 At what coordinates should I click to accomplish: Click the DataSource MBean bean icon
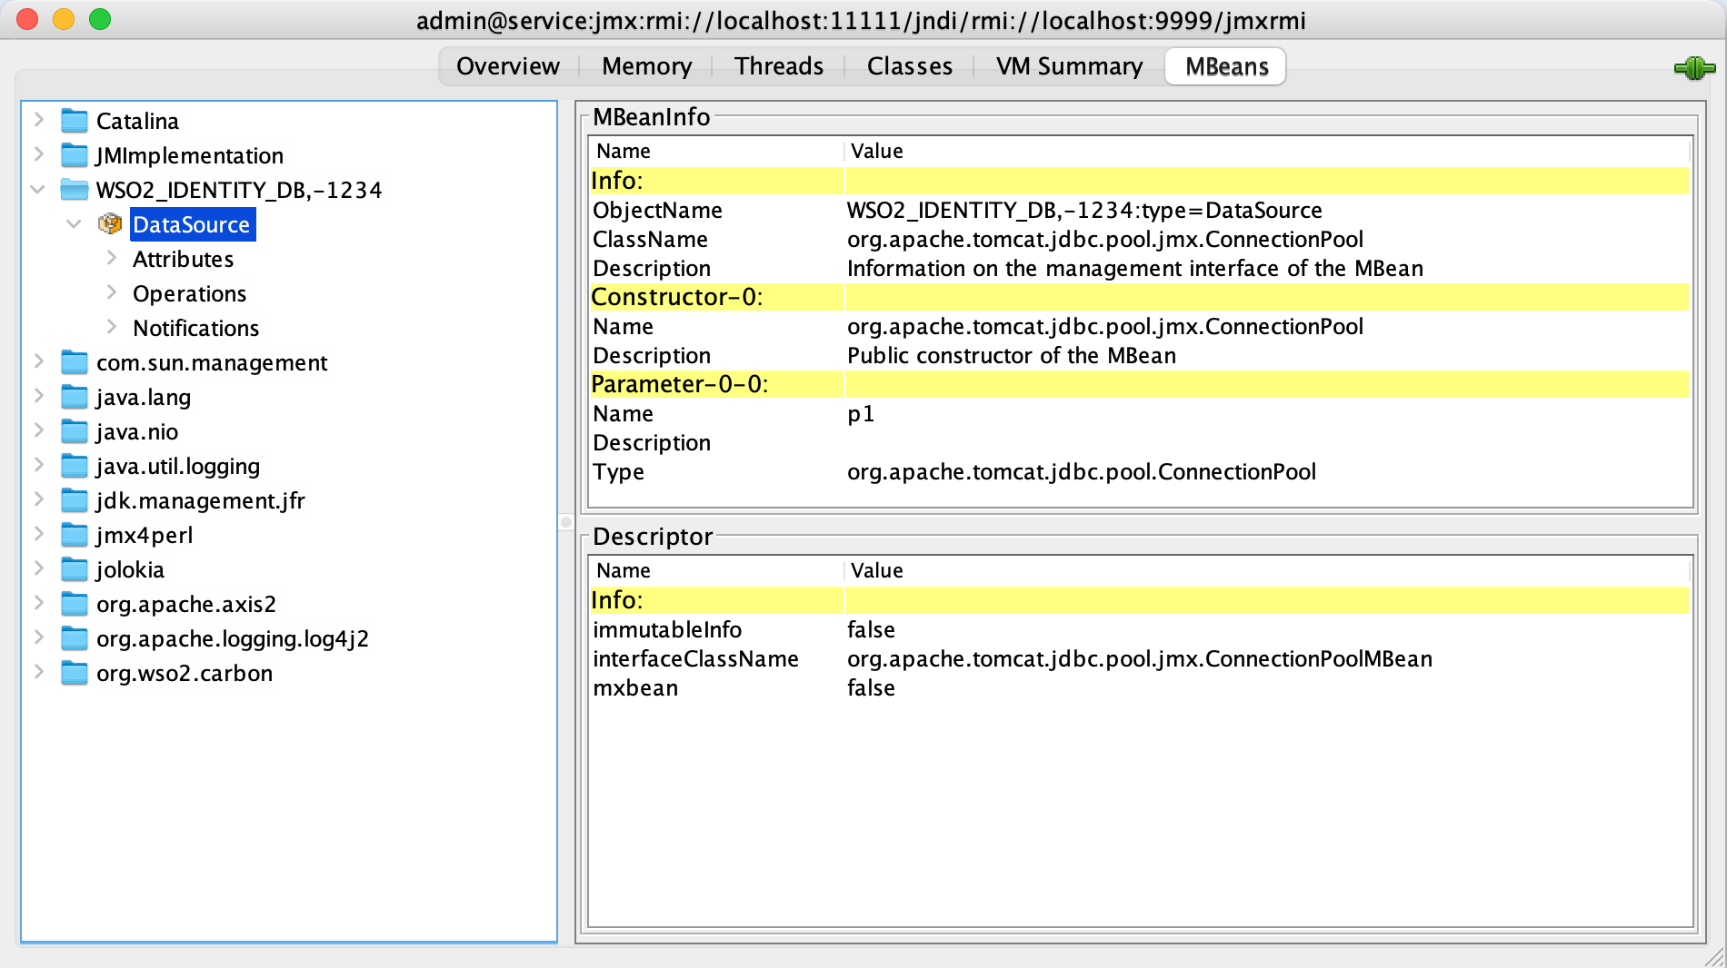110,223
